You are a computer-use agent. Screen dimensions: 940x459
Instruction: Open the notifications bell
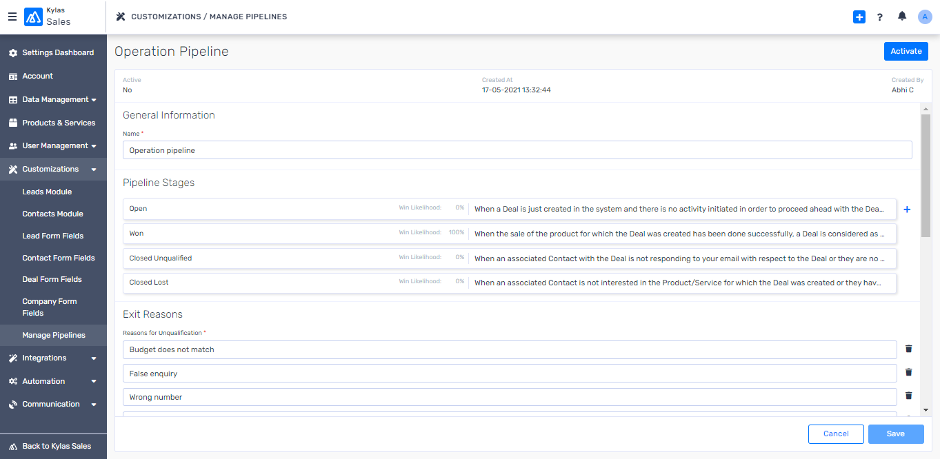[902, 17]
